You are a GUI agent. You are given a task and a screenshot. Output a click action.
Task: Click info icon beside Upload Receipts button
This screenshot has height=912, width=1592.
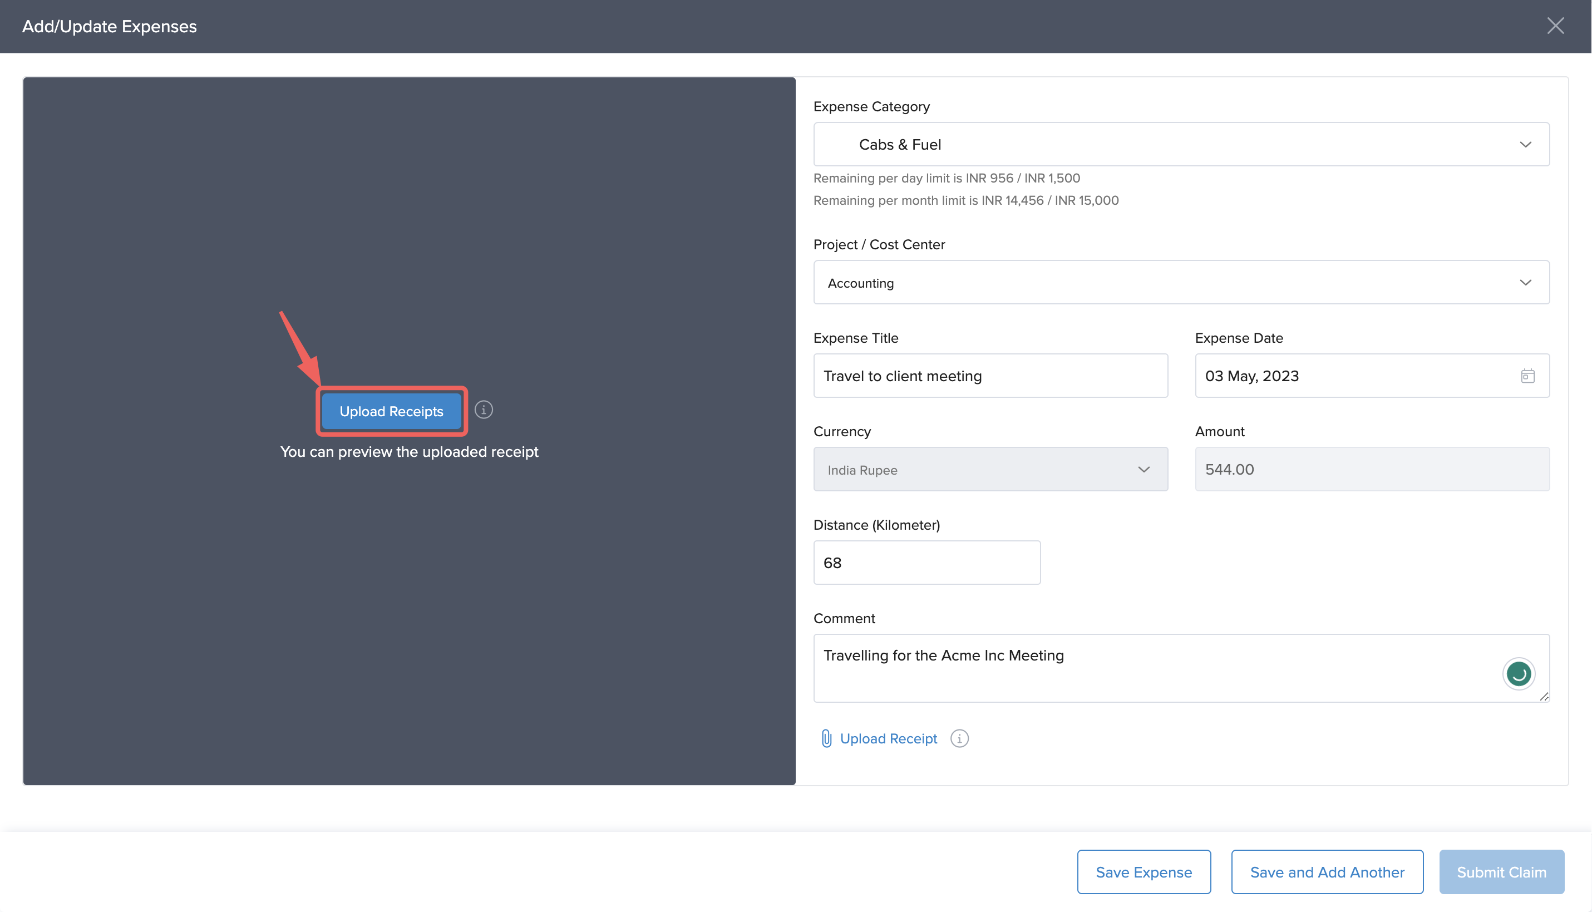[484, 410]
